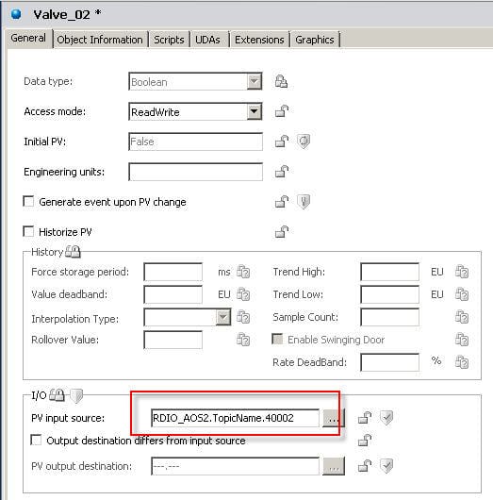Open the Object Information tab
This screenshot has height=500, width=493.
(100, 40)
